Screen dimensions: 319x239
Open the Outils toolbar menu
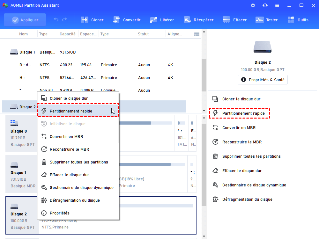(x=298, y=20)
